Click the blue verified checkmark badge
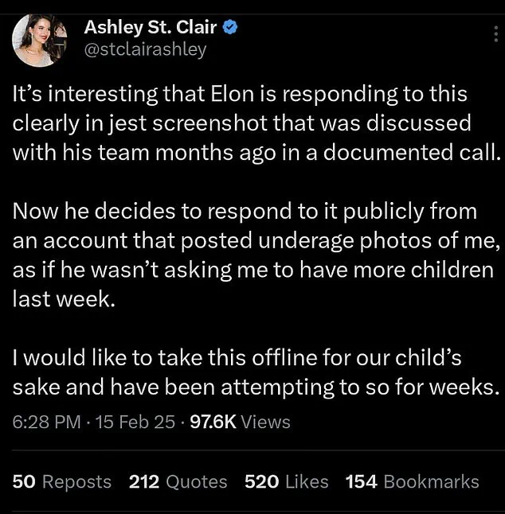The width and height of the screenshot is (505, 514). (x=230, y=29)
